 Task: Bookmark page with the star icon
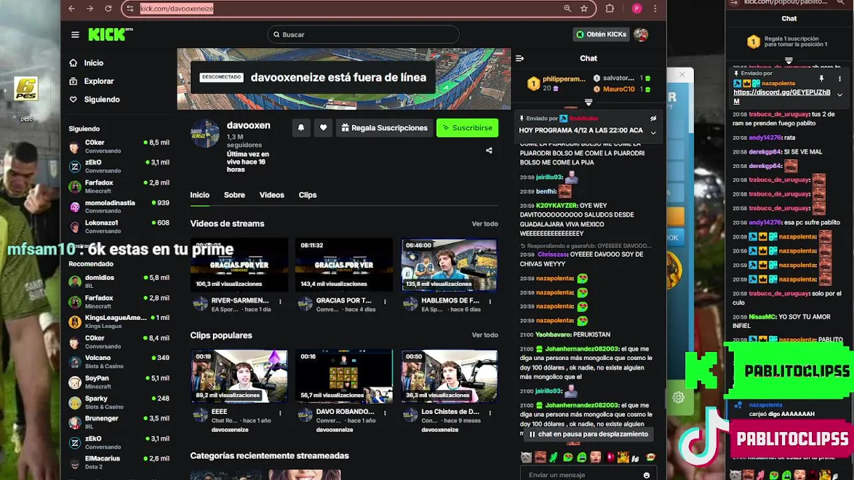tap(584, 9)
